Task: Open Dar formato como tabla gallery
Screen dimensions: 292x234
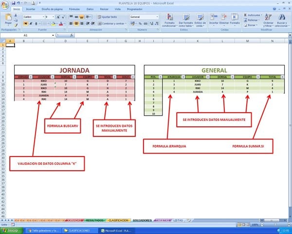Action: 186,20
